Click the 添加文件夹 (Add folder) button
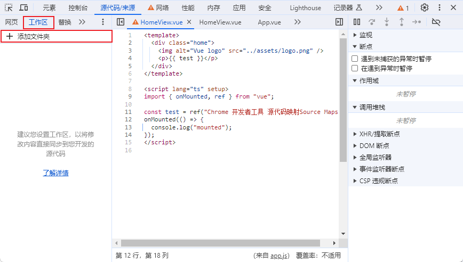Image resolution: width=463 pixels, height=262 pixels. [x=56, y=36]
